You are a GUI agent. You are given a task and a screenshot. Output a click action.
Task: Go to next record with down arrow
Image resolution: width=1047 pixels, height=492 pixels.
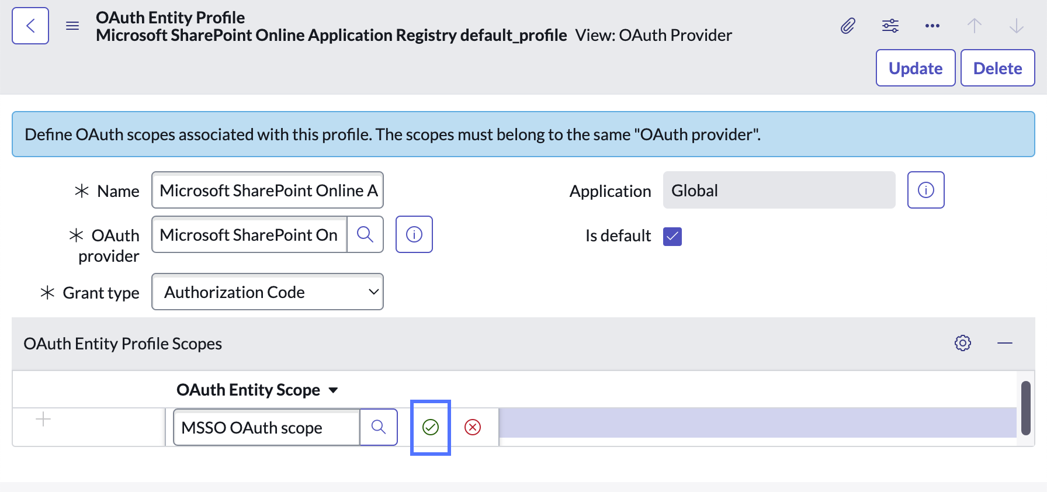[x=1017, y=26]
